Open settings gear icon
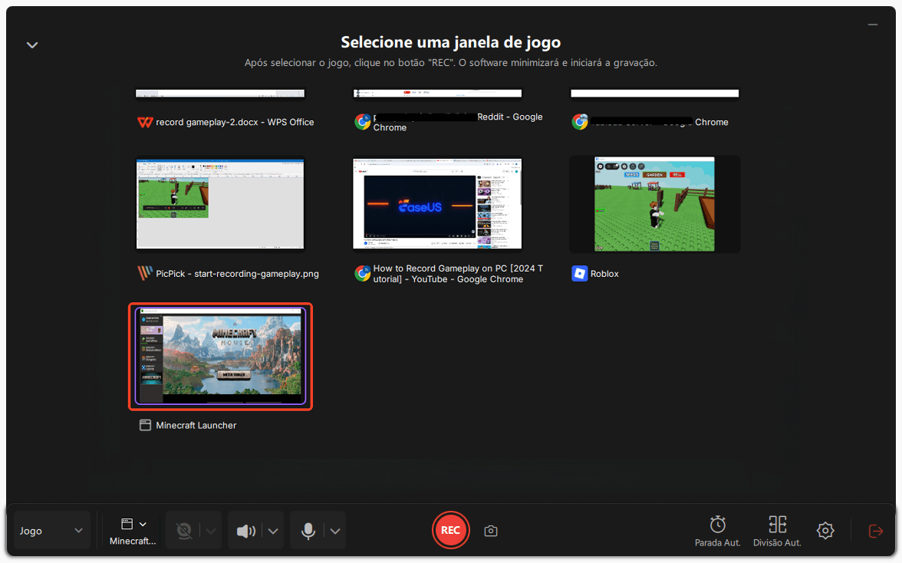Screen dimensions: 902x563 point(825,530)
